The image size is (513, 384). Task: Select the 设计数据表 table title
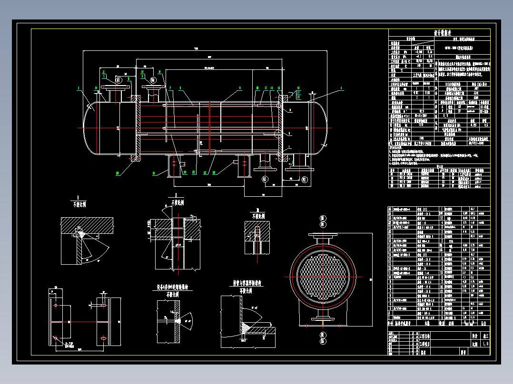coord(443,33)
